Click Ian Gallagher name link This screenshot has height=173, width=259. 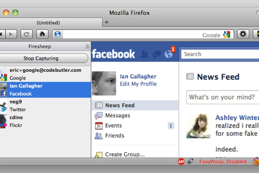[x=138, y=76]
